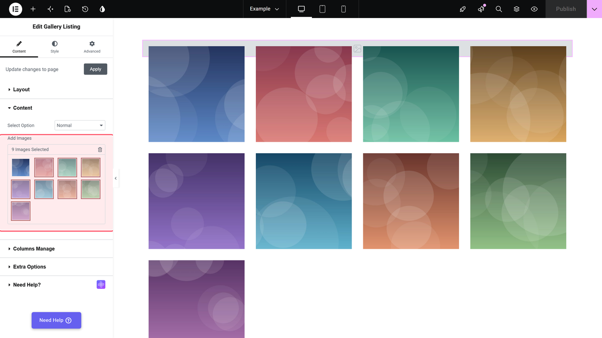Click the Publish button
The image size is (602, 338).
click(566, 9)
